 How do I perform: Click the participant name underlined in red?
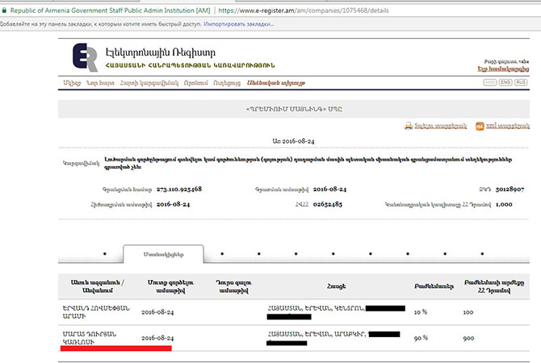pyautogui.click(x=90, y=338)
